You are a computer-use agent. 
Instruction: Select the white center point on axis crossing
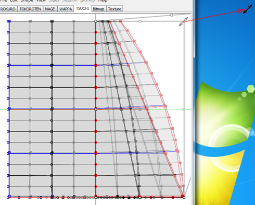coord(96,109)
